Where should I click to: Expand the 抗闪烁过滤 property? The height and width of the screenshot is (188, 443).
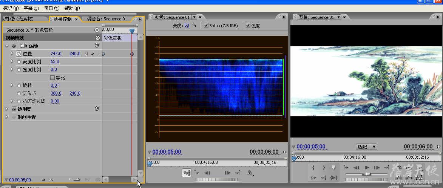12,101
